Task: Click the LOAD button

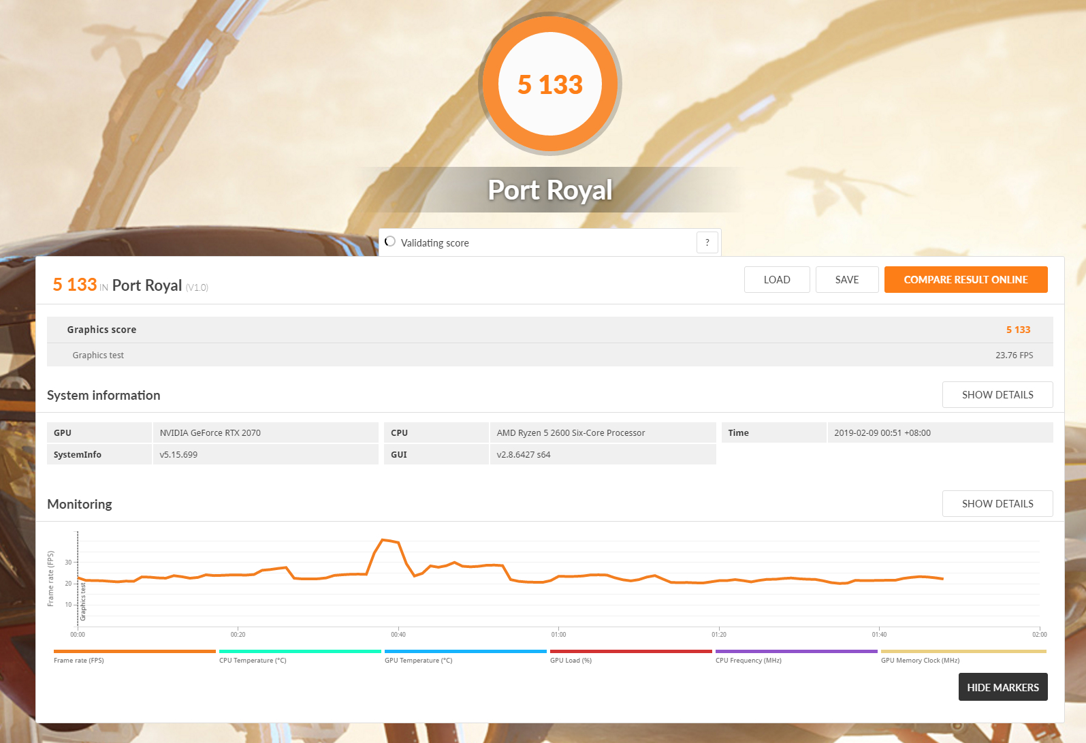Action: 777,280
